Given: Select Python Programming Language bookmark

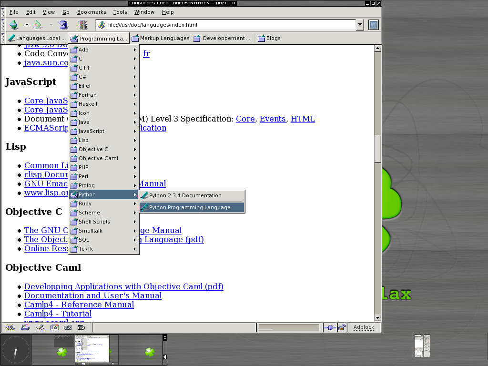Looking at the screenshot, I should (192, 207).
